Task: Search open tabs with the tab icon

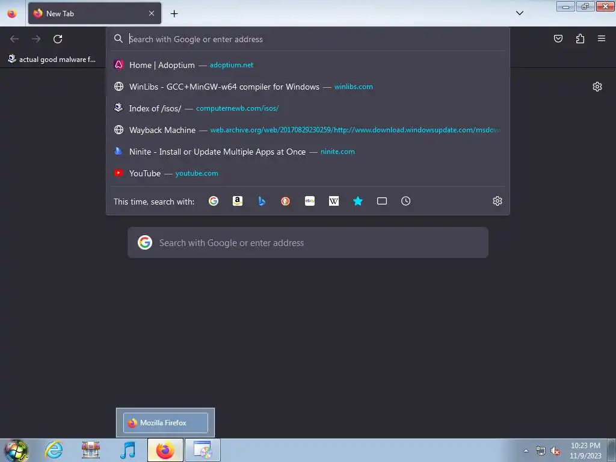Action: click(382, 201)
